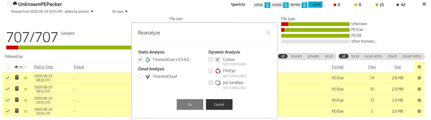Click the 83% progress indicator
431x120 pixels.
tap(316, 5)
